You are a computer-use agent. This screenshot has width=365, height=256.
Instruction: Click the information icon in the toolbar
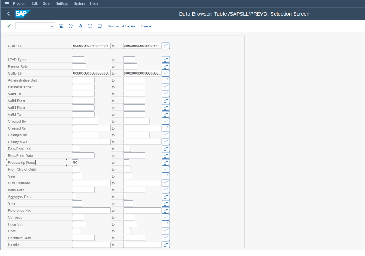click(100, 26)
